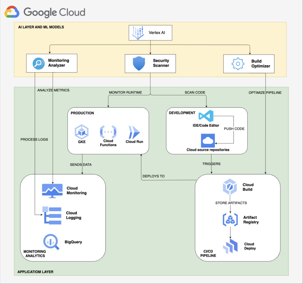
Task: Select the Cloud Run icon
Action: pos(134,132)
